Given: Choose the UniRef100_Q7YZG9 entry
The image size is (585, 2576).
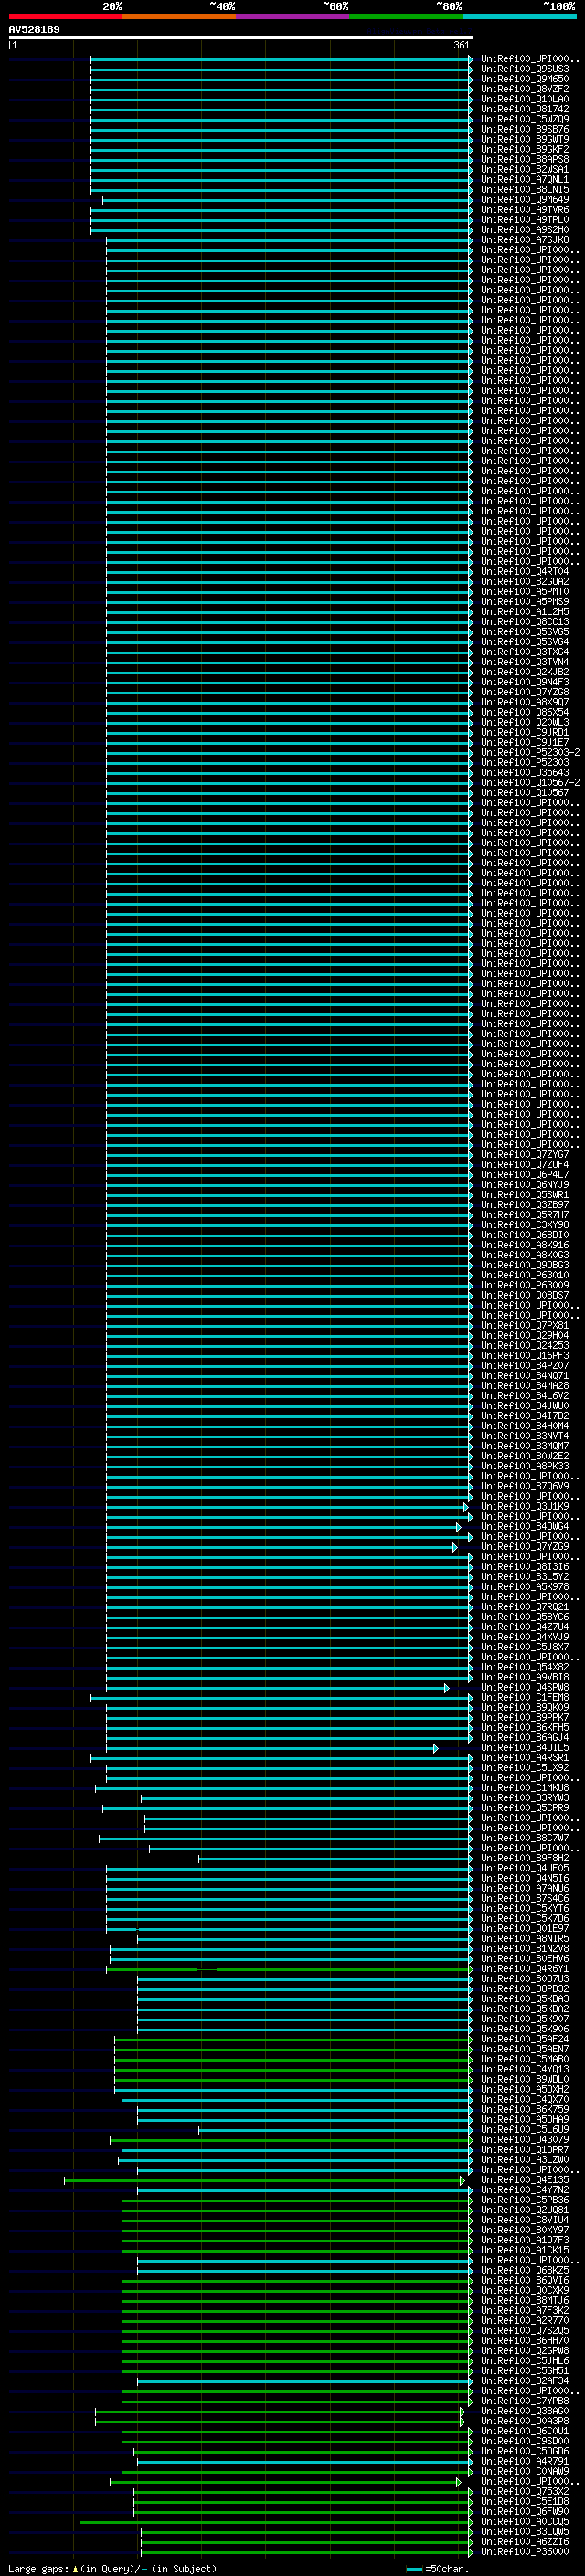Looking at the screenshot, I should (525, 1547).
